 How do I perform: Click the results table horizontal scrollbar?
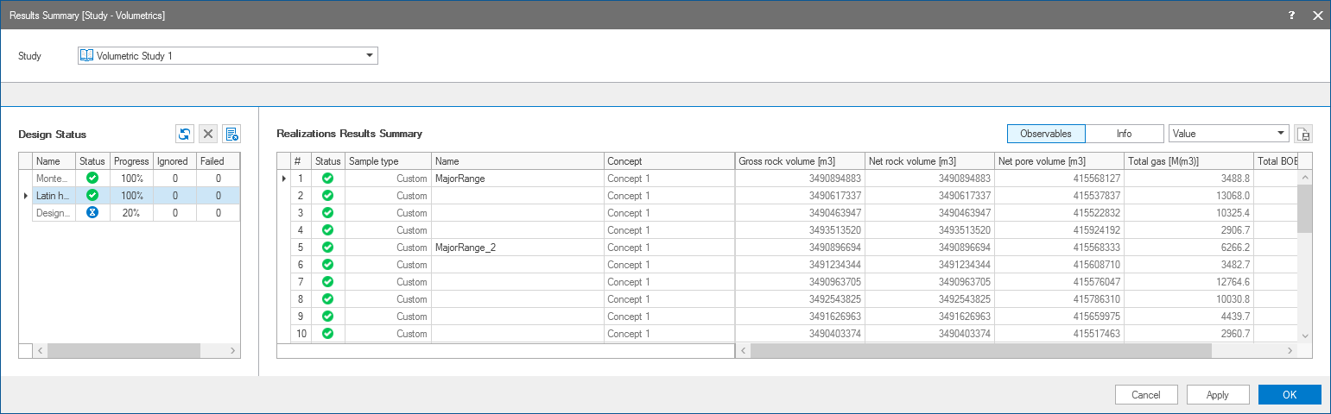[x=980, y=351]
